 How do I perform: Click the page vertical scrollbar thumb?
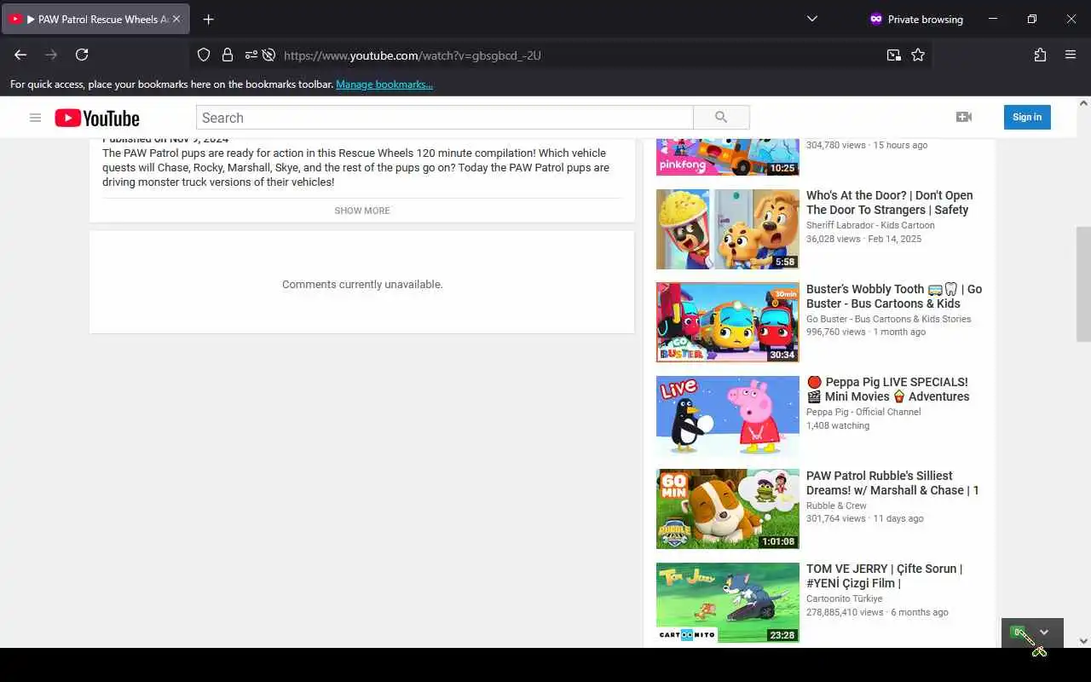click(x=1083, y=284)
